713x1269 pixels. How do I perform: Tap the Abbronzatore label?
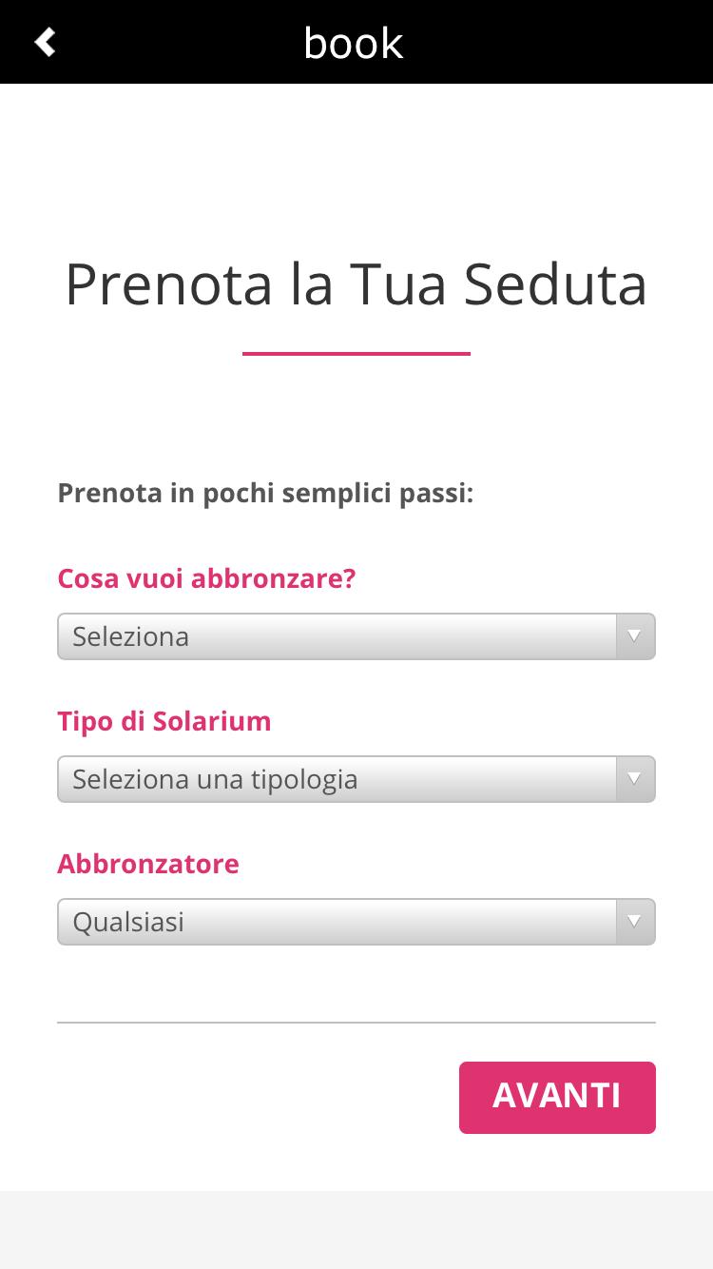148,864
